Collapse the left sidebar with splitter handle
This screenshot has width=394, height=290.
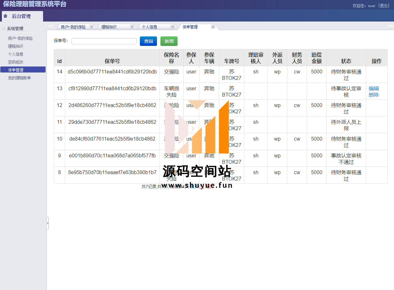[x=47, y=223]
